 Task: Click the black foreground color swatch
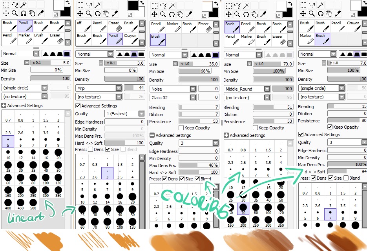[x=133, y=5]
